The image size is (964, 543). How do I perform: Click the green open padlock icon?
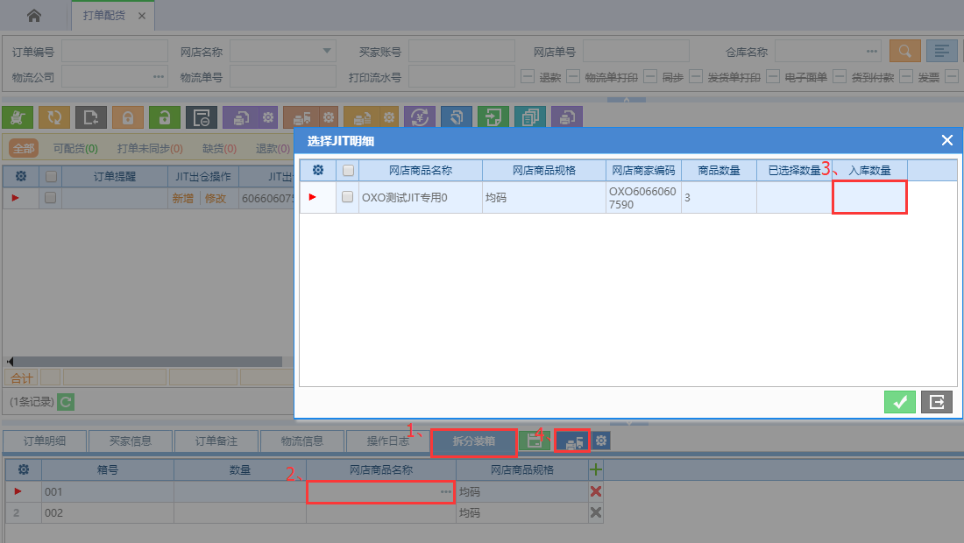(165, 117)
